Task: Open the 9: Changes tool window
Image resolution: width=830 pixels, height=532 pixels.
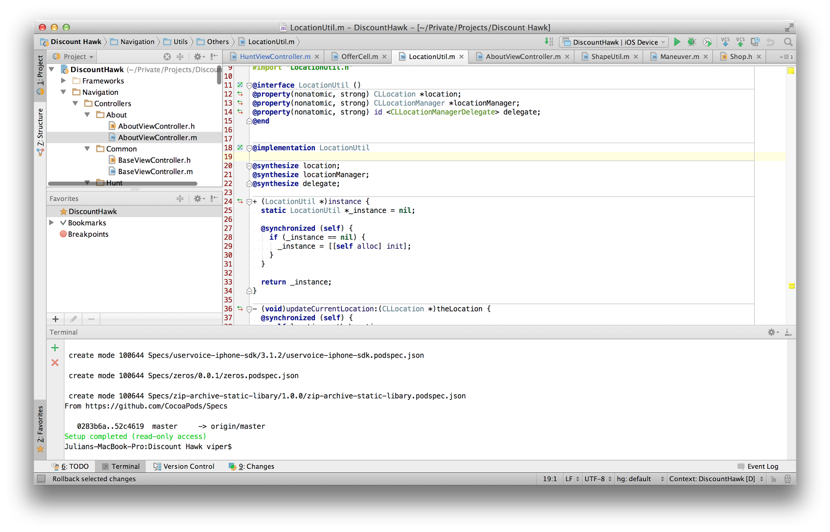Action: coord(252,466)
